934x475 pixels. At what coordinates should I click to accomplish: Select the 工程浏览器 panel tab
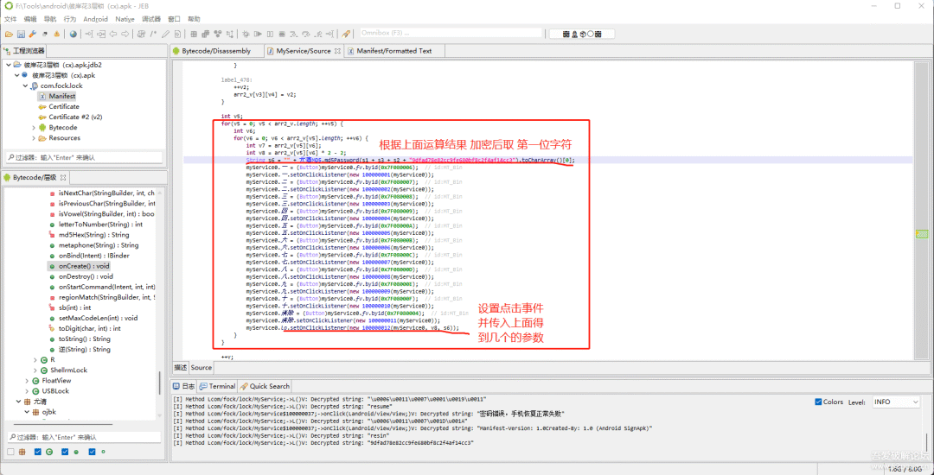24,51
